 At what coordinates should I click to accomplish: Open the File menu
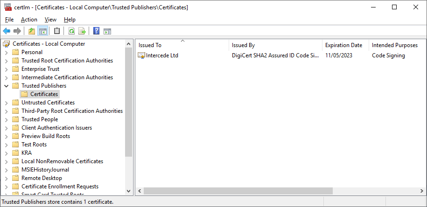click(x=9, y=20)
